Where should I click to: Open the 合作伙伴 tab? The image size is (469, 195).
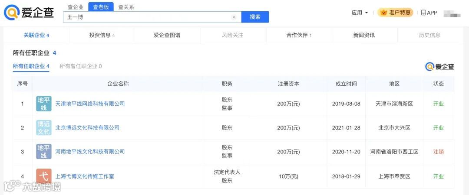pos(299,35)
